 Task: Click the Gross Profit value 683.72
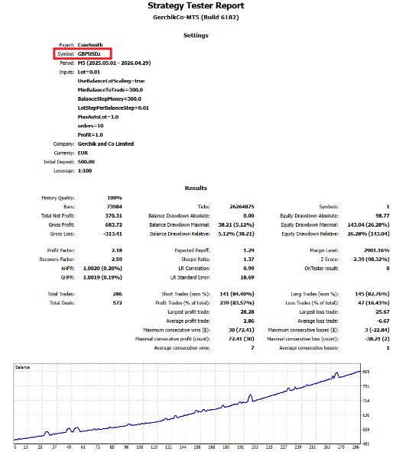tap(113, 225)
